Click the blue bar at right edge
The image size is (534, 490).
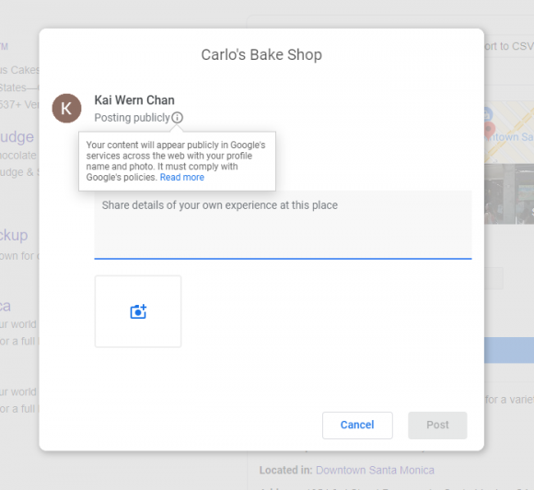point(509,350)
